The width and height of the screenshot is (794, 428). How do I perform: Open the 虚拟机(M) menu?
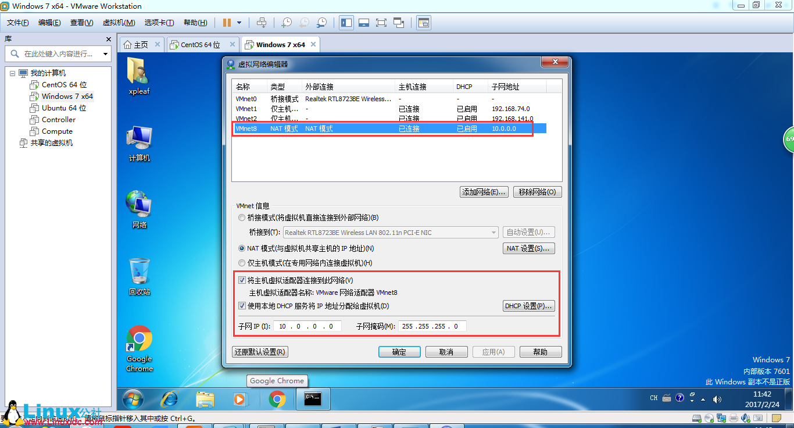119,23
